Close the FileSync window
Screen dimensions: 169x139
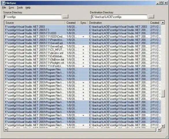[166, 3]
